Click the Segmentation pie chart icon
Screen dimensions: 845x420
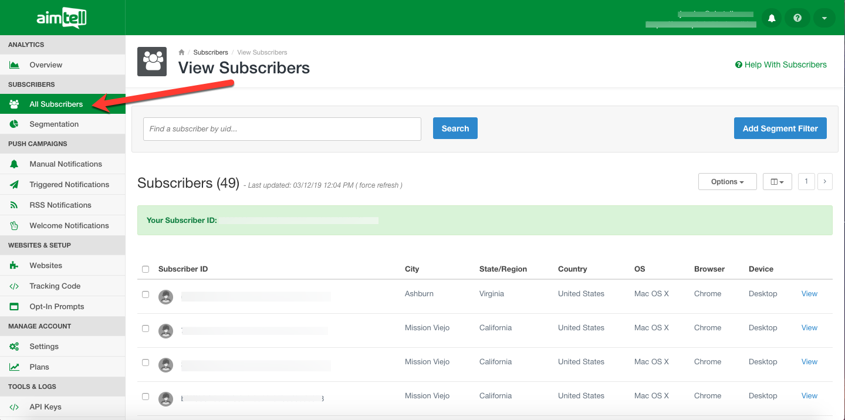click(x=14, y=124)
